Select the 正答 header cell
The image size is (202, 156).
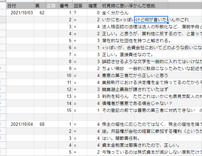(52, 6)
